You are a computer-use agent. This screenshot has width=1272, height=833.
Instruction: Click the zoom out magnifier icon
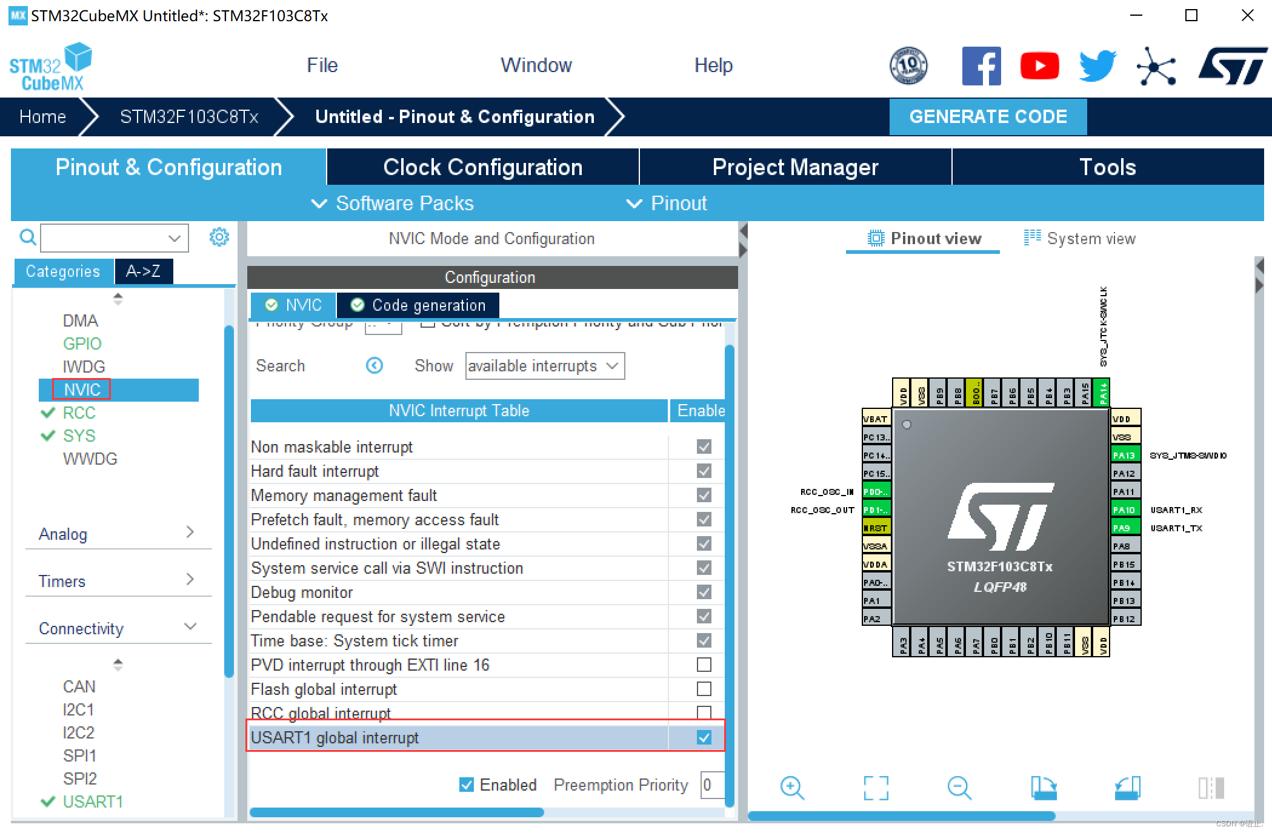tap(959, 788)
